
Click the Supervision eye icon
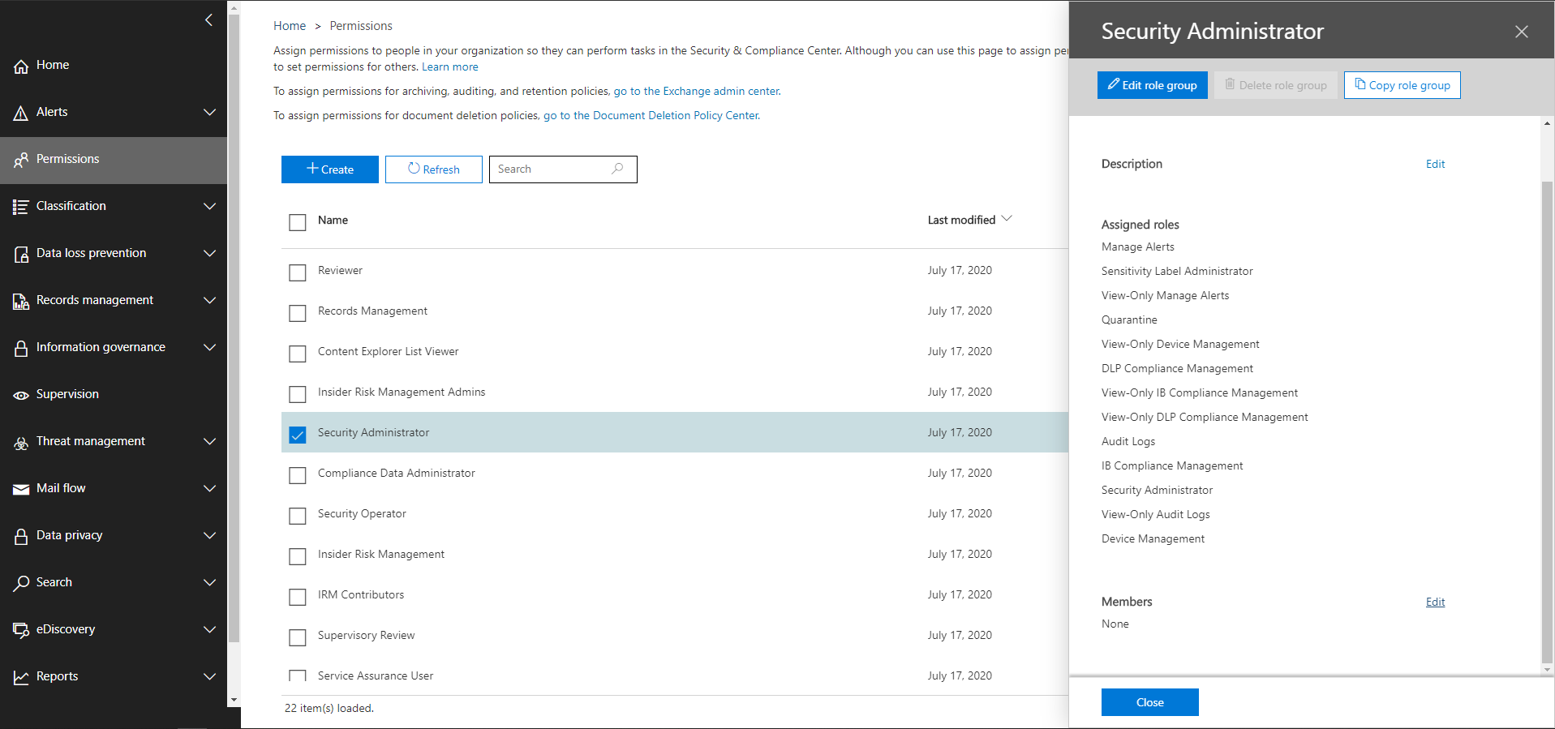(21, 396)
